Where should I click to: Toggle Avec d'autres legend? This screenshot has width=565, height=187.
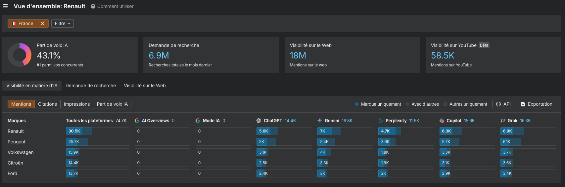coord(422,104)
